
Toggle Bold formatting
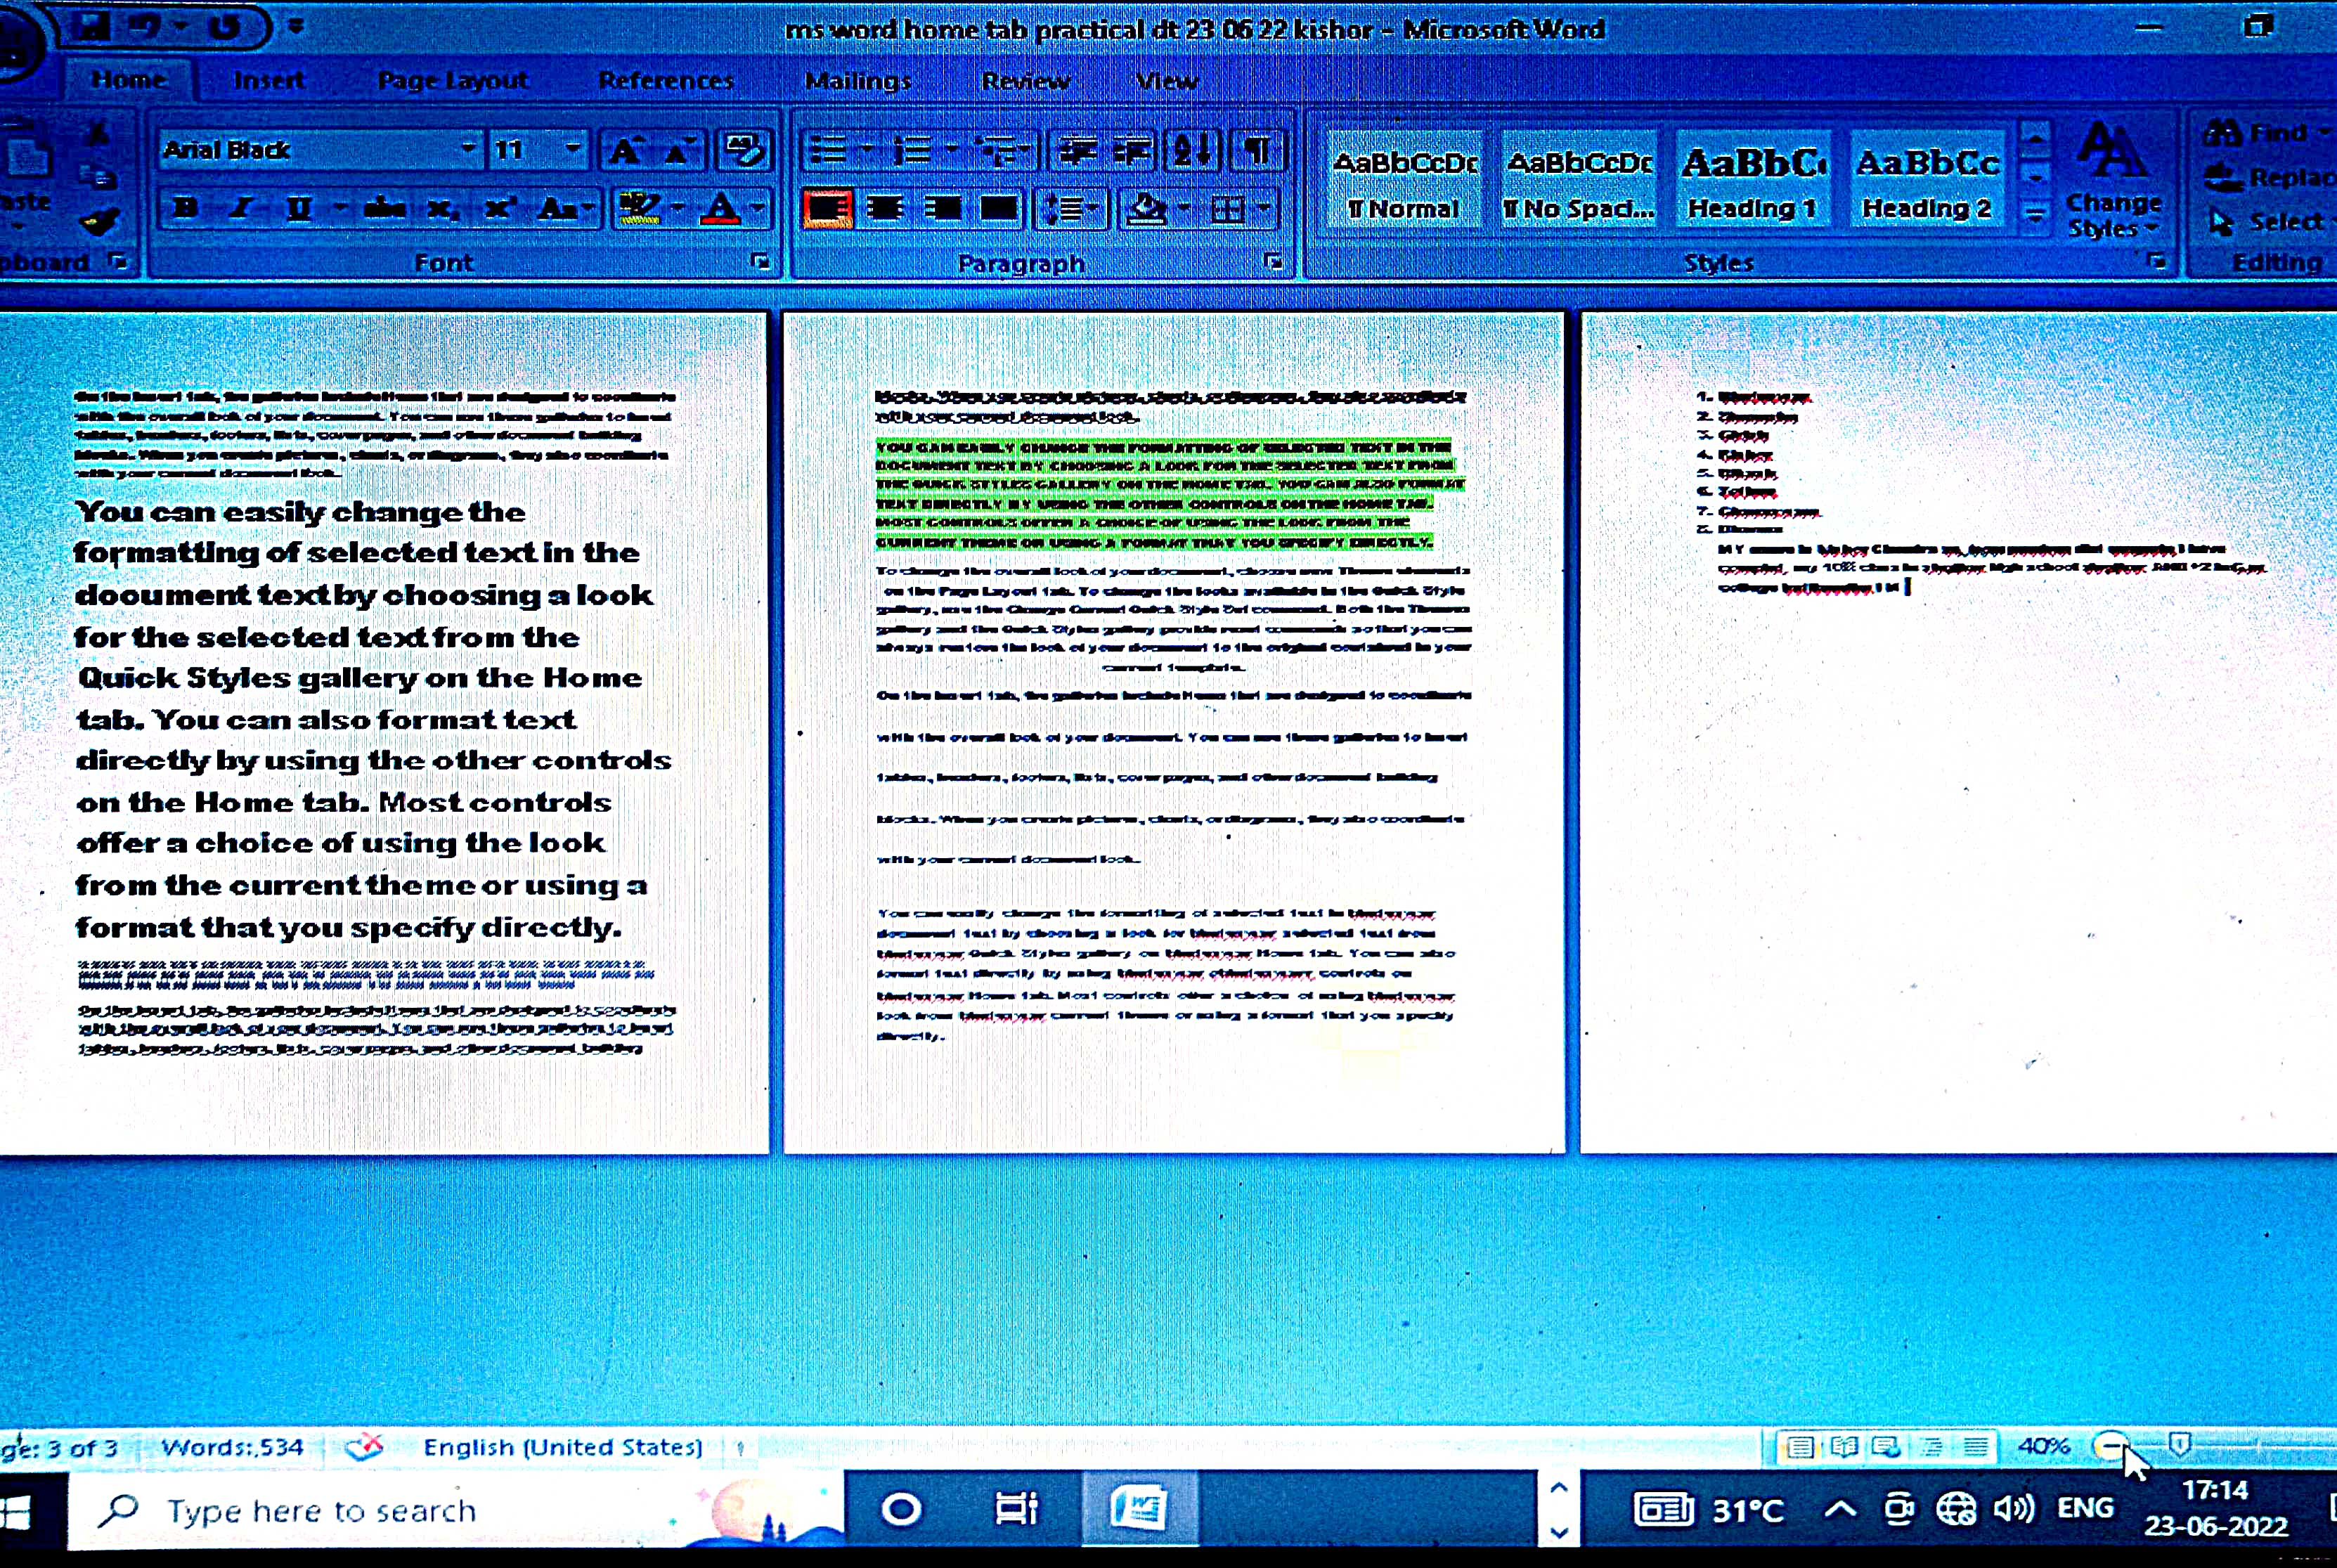coord(185,209)
